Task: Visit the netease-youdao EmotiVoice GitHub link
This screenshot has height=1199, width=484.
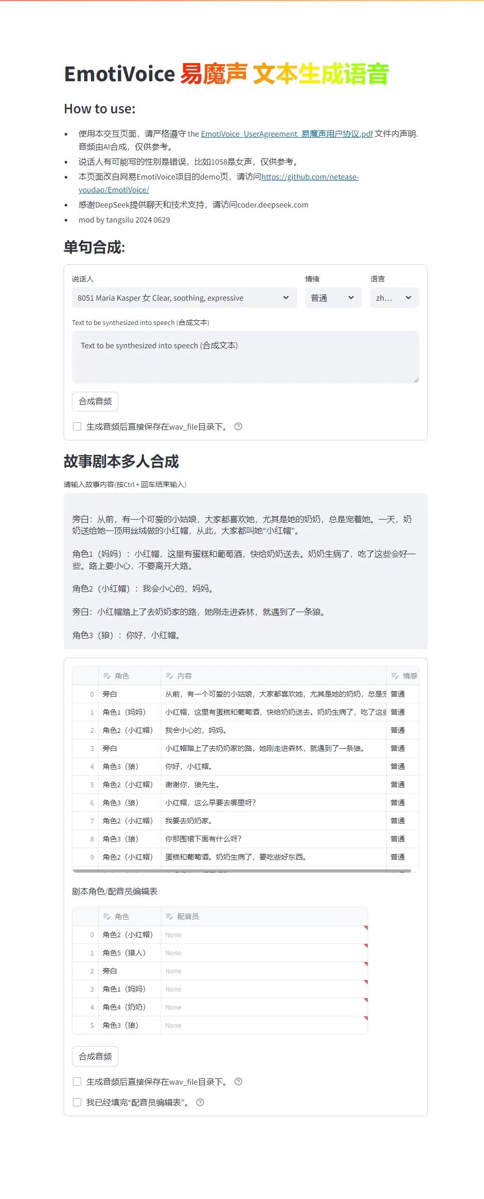Action: tap(310, 177)
